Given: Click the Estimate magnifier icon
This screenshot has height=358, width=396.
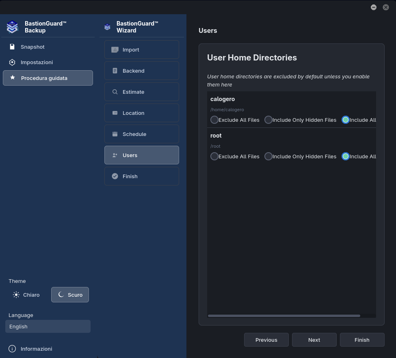Looking at the screenshot, I should click(x=115, y=92).
